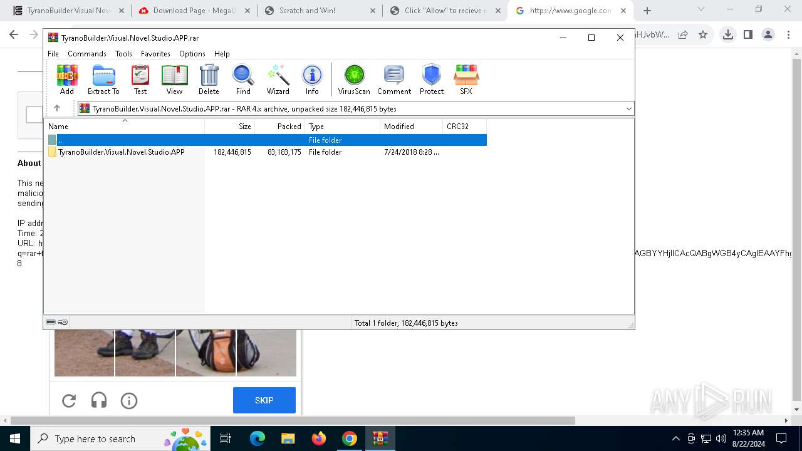Click the Add toolbar icon in WinRAR

(67, 80)
